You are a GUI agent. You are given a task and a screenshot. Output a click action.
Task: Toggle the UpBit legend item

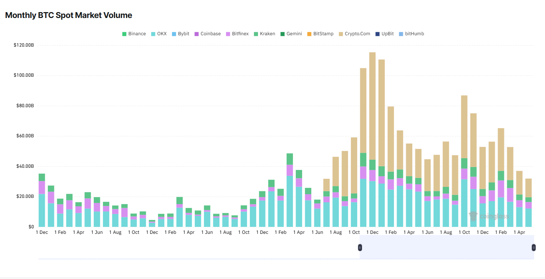pos(384,34)
